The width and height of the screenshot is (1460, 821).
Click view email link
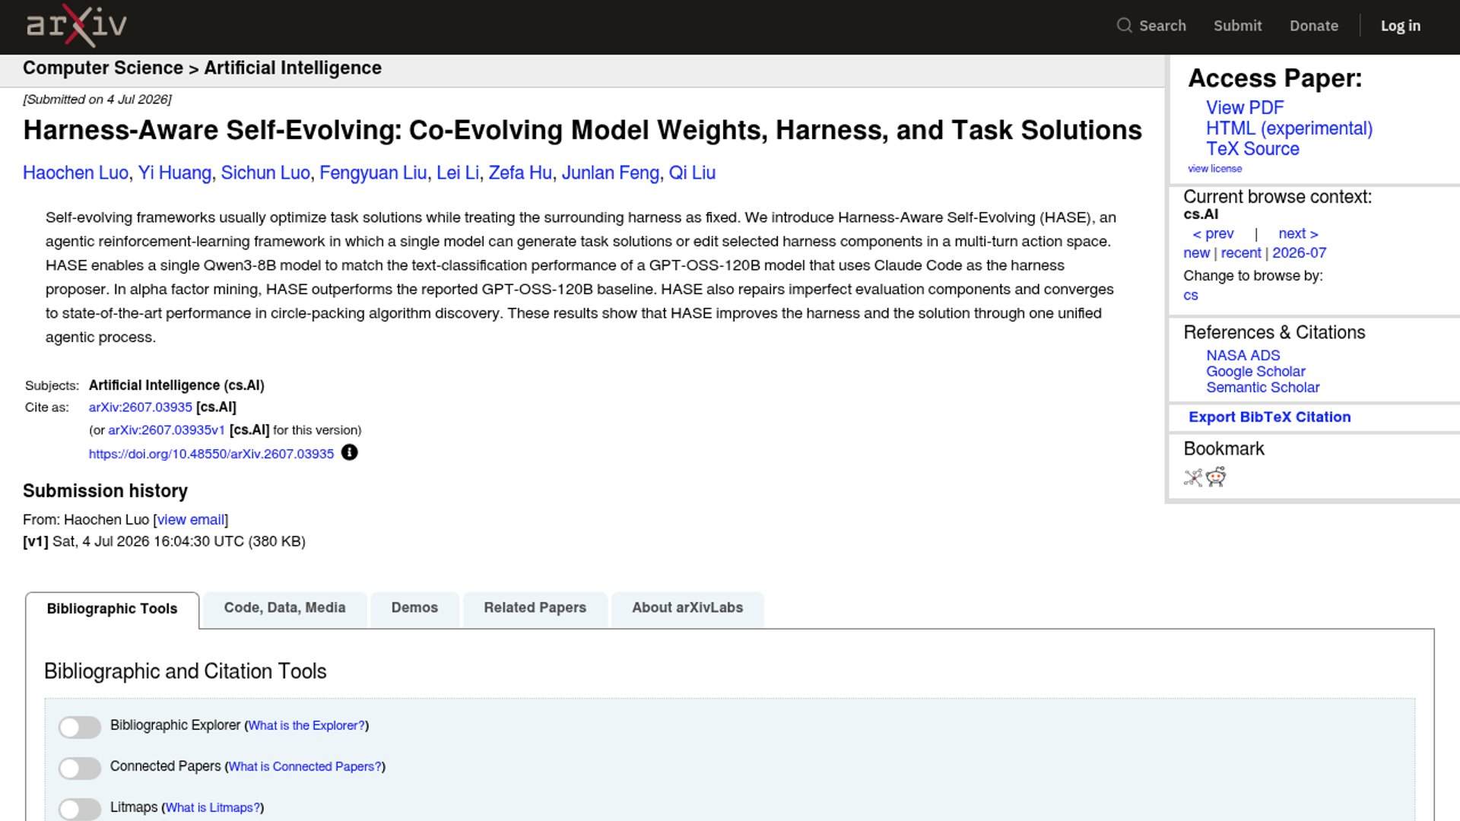pyautogui.click(x=191, y=520)
